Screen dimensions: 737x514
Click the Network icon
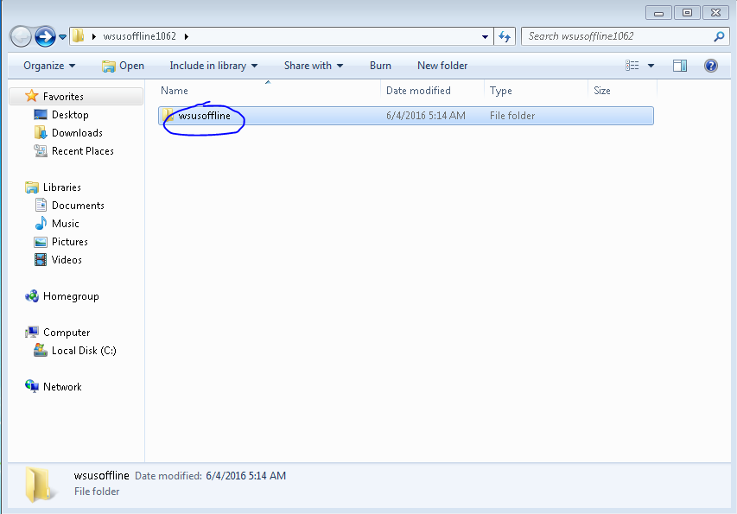tap(31, 387)
